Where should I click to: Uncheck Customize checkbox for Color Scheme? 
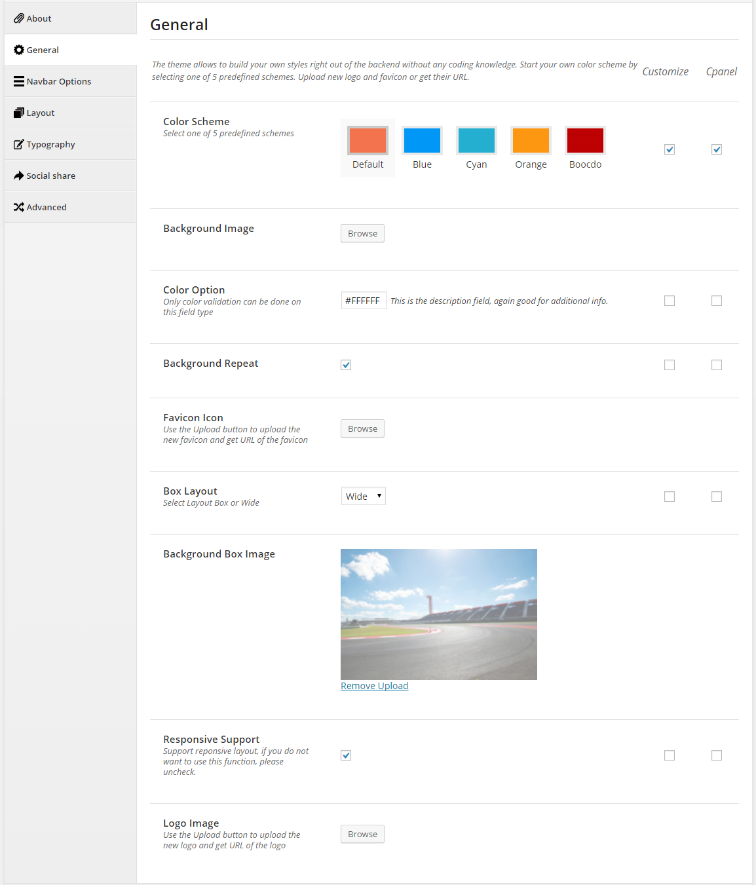click(670, 149)
